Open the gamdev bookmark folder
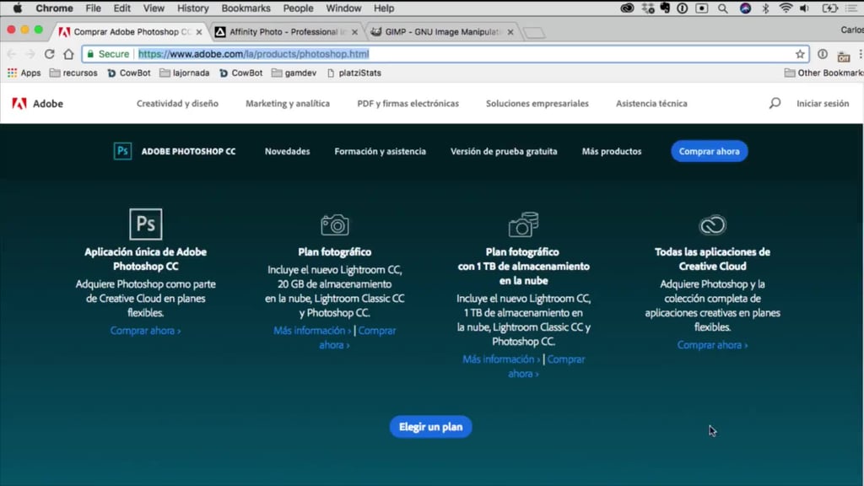 [x=294, y=73]
